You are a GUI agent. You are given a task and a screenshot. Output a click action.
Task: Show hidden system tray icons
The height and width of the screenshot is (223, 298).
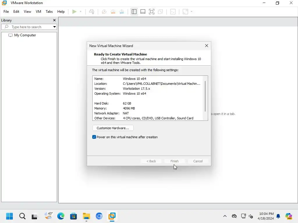(225, 216)
